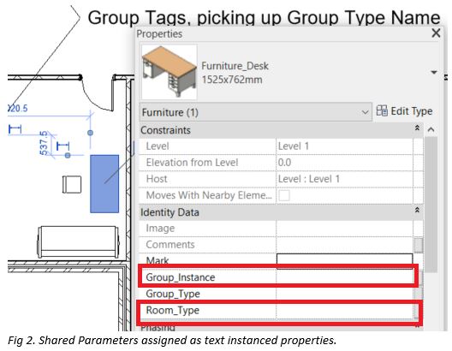Toggle Moves With Nearby Elements checkbox
Viewport: 452px width, 351px height.
tap(284, 195)
